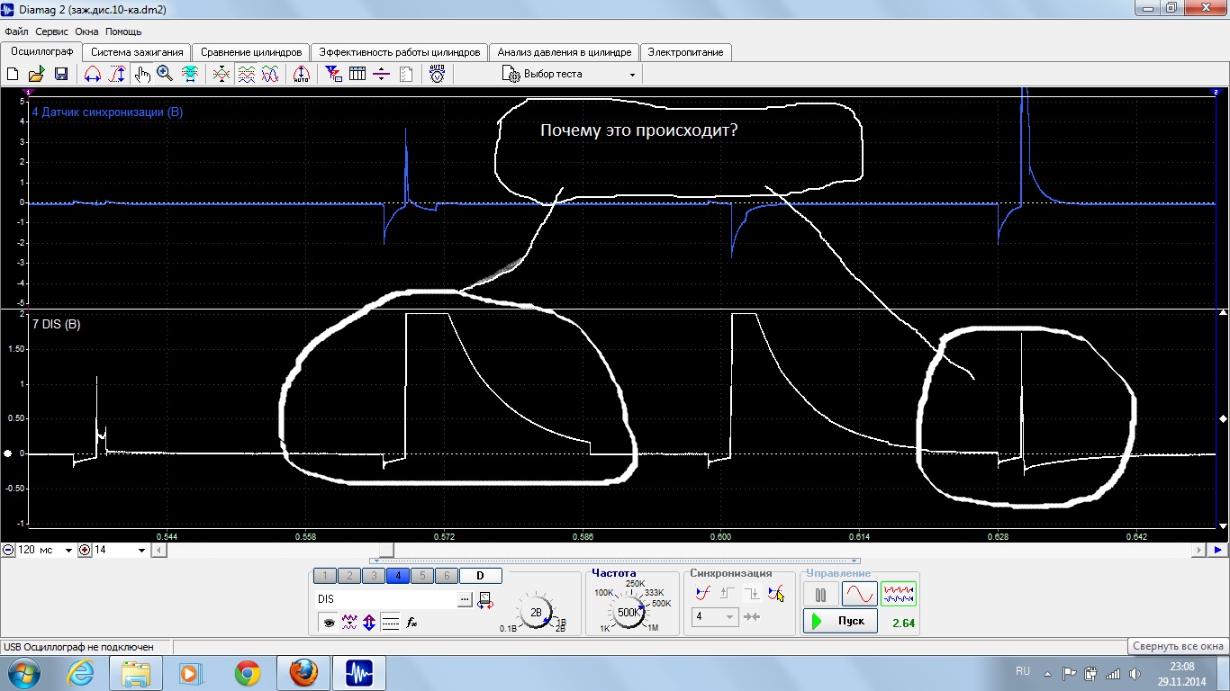Screen dimensions: 1230x691
Task: Select the D digital channel button
Action: [x=480, y=576]
